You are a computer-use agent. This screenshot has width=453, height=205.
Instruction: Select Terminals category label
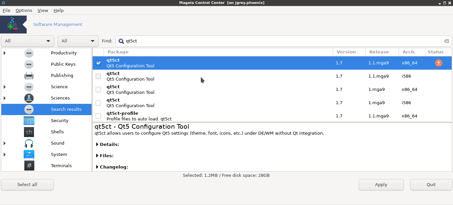coord(61,166)
